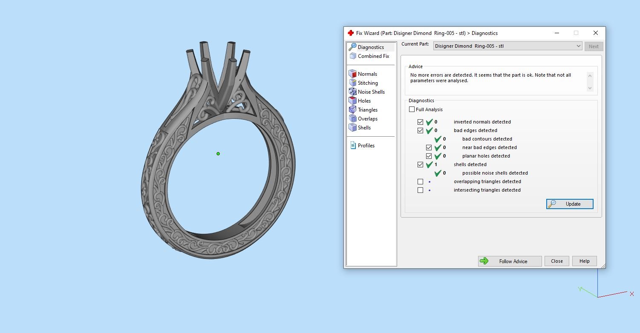Open the Profiles page icon
Image resolution: width=640 pixels, height=333 pixels.
[x=353, y=146]
